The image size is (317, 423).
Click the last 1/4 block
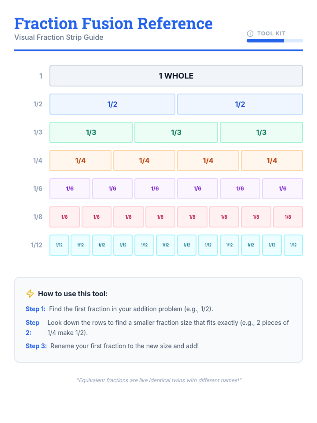(272, 160)
